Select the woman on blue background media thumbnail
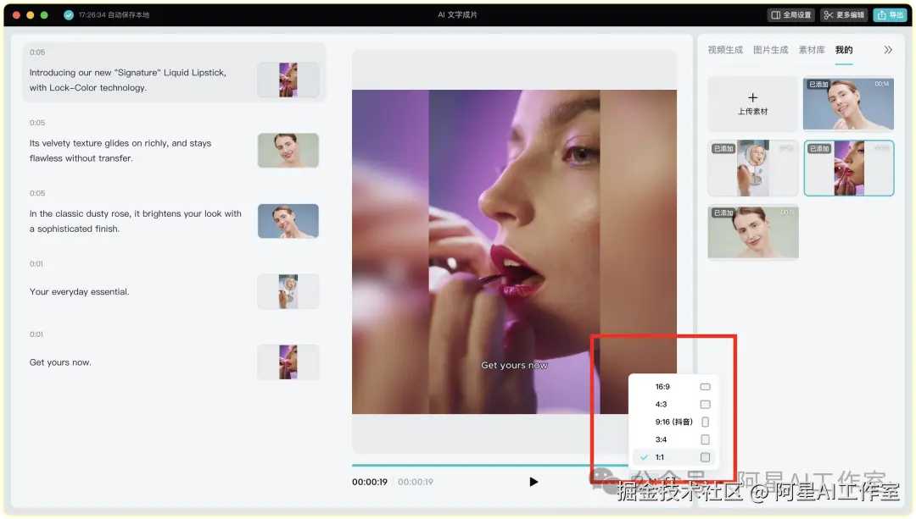The height and width of the screenshot is (519, 916). click(848, 104)
